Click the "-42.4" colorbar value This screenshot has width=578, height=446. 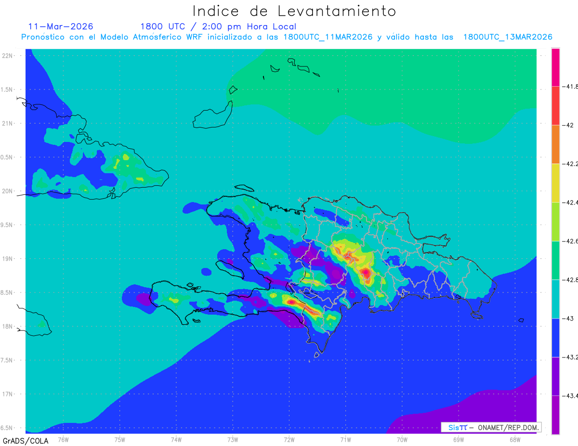pos(570,202)
